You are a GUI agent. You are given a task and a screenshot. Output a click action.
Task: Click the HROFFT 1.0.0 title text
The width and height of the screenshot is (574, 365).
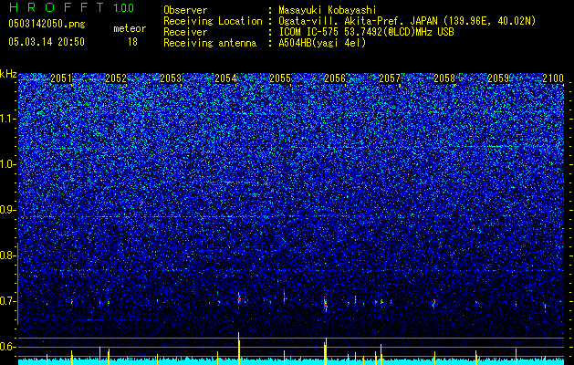click(71, 7)
